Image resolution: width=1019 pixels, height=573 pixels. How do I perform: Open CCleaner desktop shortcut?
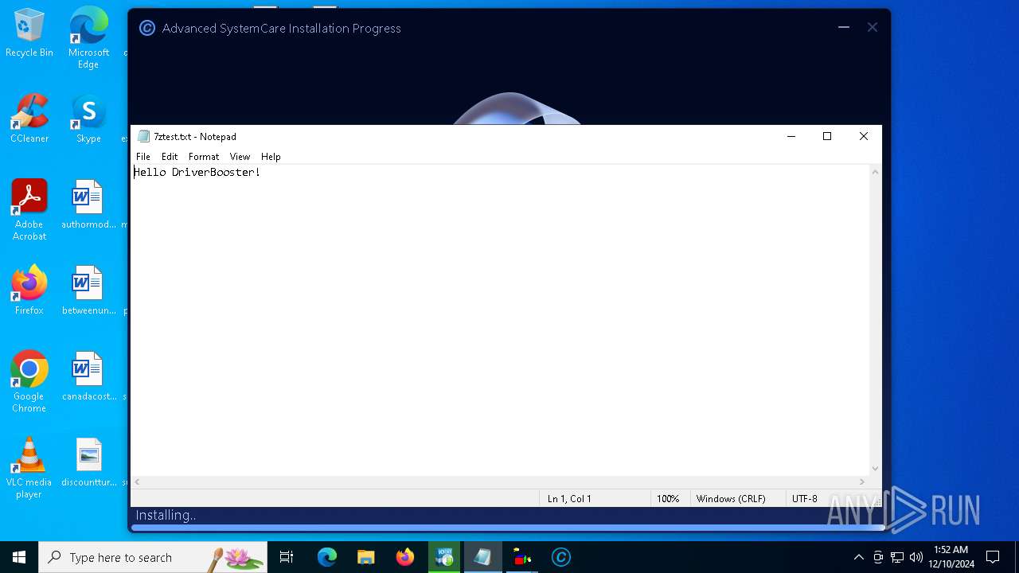tap(29, 119)
